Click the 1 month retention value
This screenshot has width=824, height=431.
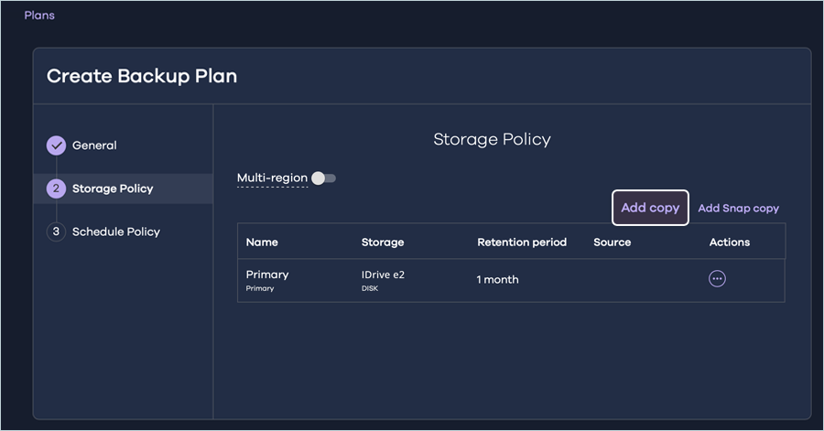(497, 280)
